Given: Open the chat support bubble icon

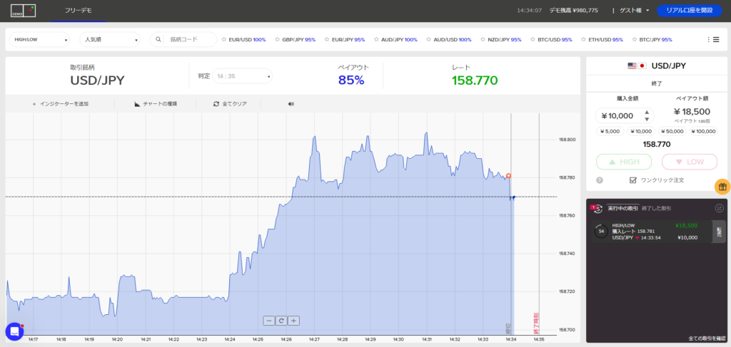Looking at the screenshot, I should pyautogui.click(x=14, y=331).
